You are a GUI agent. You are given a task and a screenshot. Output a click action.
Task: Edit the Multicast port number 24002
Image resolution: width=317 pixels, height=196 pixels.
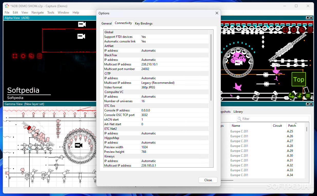[175, 69]
